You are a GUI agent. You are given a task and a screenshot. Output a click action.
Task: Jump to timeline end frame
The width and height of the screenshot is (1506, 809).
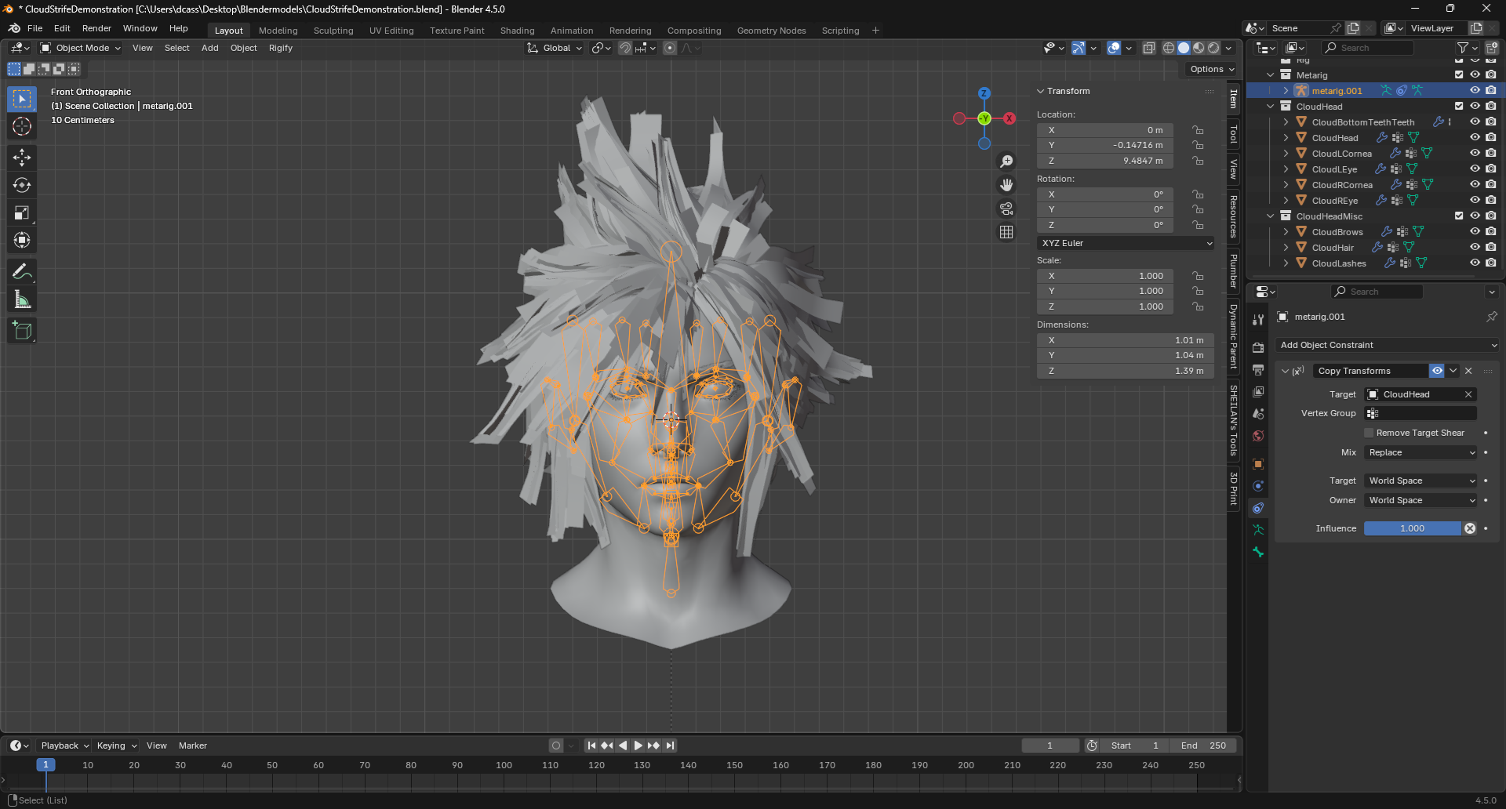pos(670,746)
